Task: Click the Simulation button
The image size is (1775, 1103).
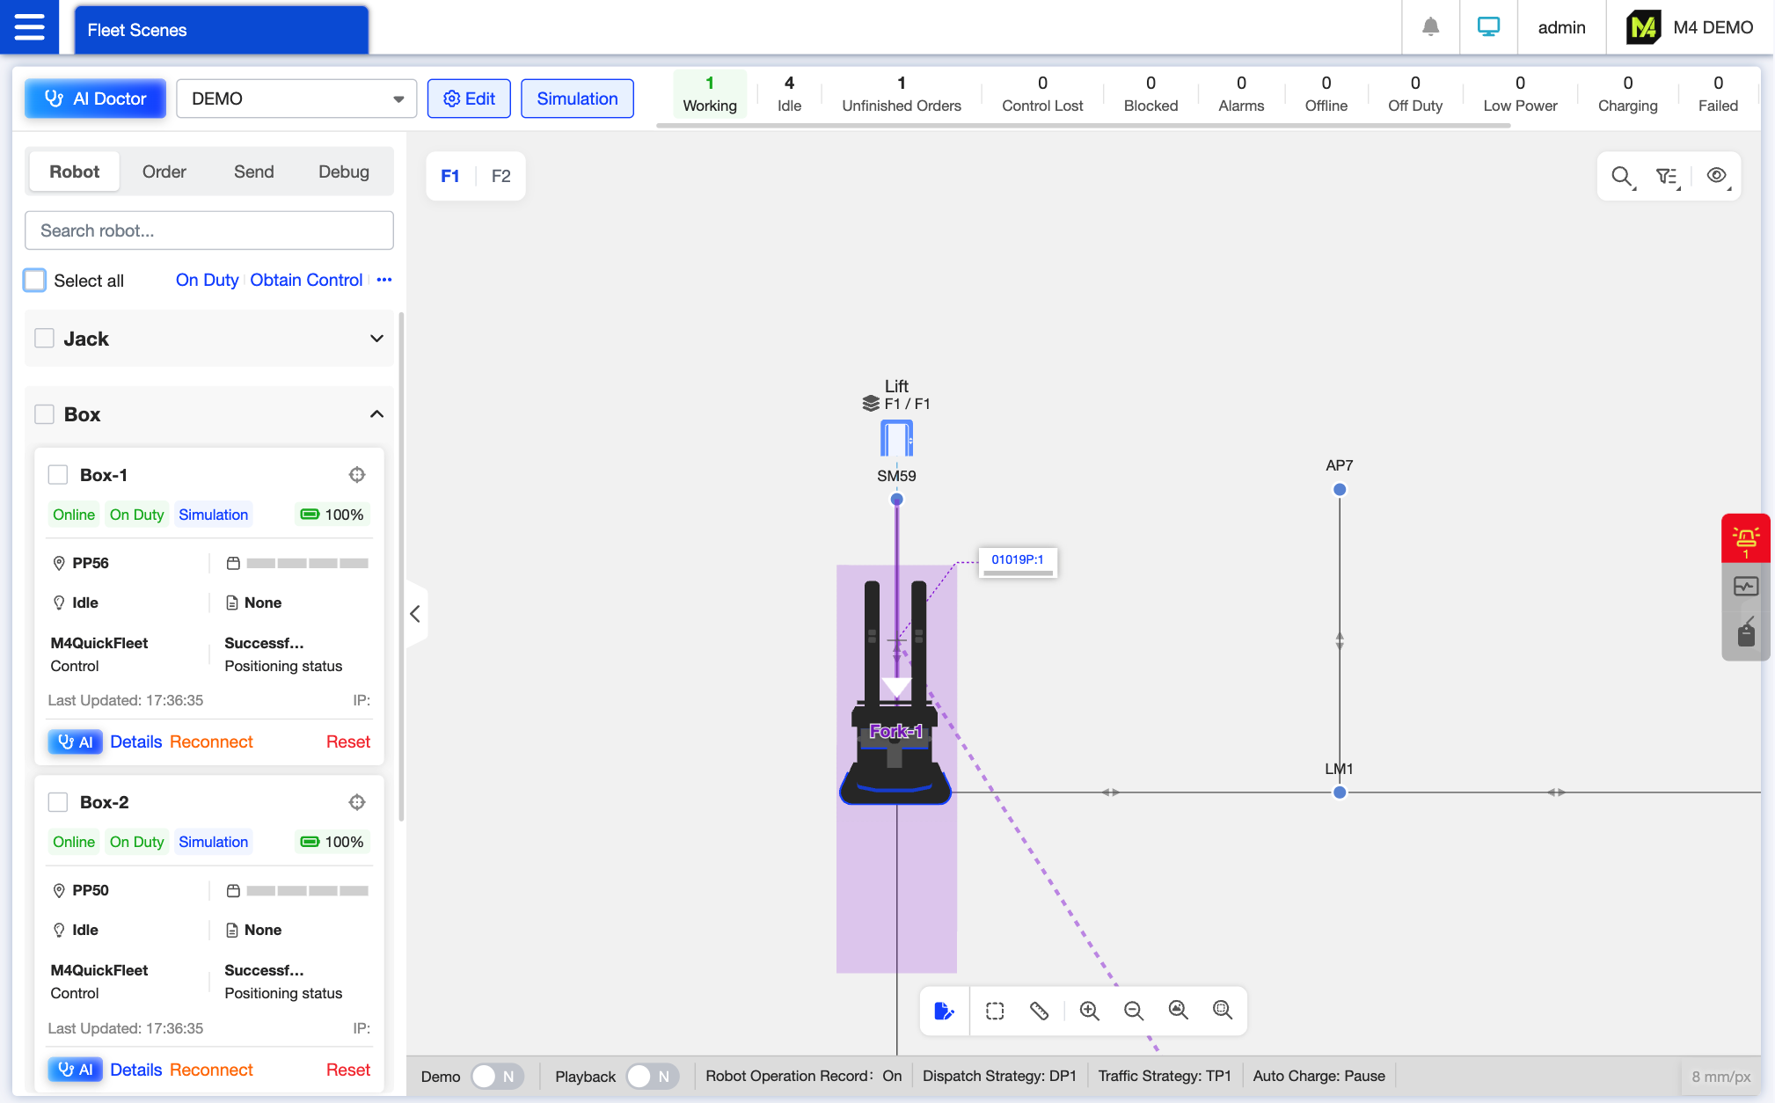Action: (577, 99)
